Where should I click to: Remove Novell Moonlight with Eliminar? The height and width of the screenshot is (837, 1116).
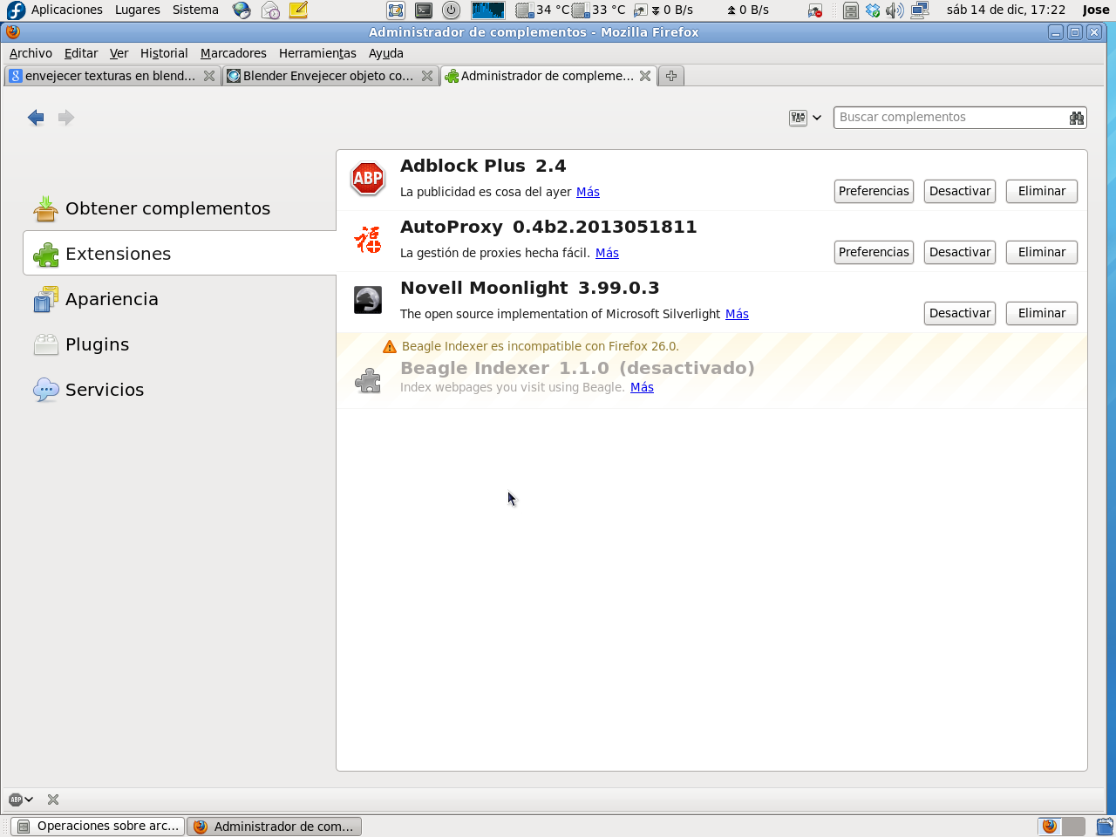coord(1042,313)
